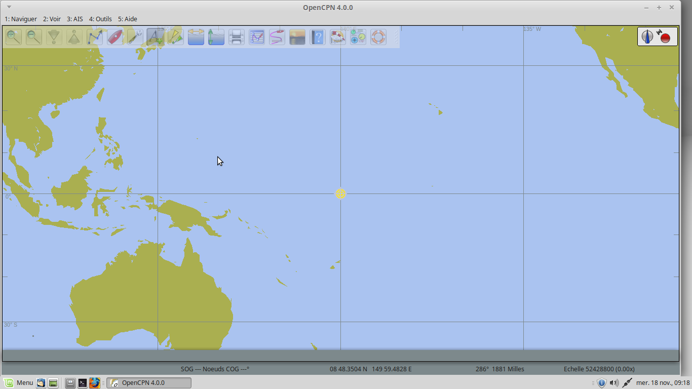Viewport: 692px width, 389px height.
Task: Open the window menu arrow in title bar
Action: (9, 7)
